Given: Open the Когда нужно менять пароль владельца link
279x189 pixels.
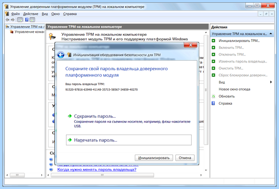Looking at the screenshot, I should (97, 169).
